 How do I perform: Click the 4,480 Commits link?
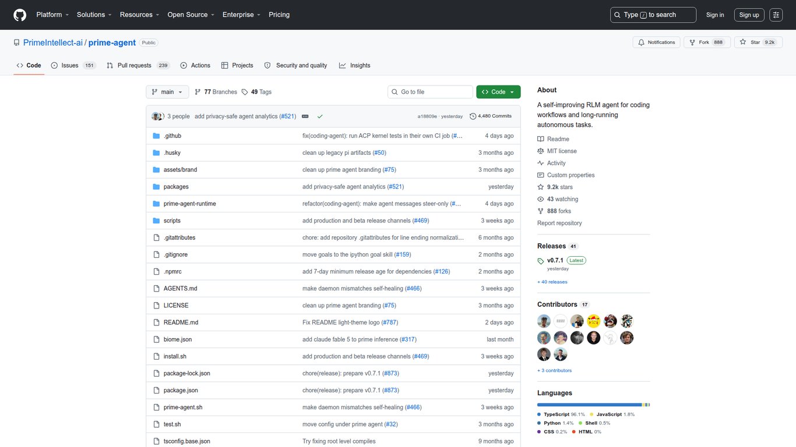[491, 116]
